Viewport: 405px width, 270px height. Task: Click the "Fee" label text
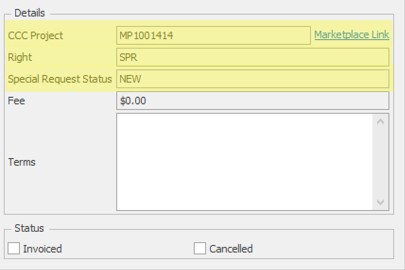pyautogui.click(x=17, y=101)
